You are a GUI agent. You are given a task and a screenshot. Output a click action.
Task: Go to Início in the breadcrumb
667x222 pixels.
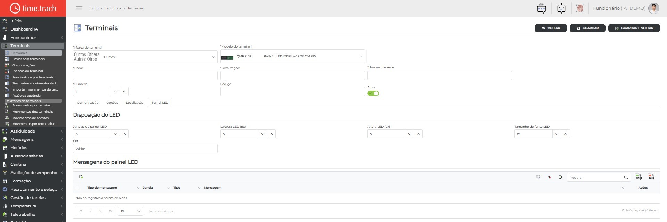coord(94,8)
